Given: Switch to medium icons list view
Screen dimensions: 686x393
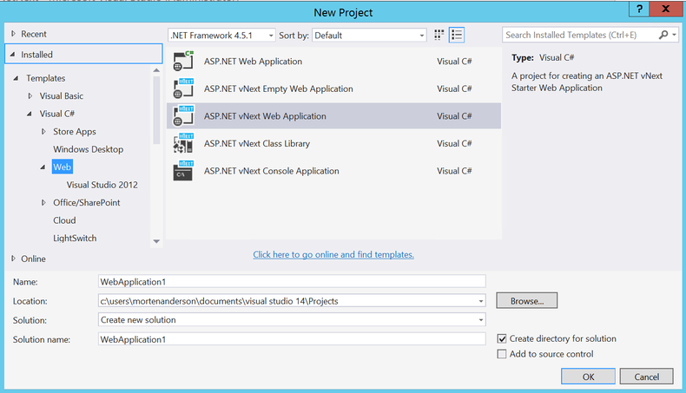Looking at the screenshot, I should [x=457, y=35].
